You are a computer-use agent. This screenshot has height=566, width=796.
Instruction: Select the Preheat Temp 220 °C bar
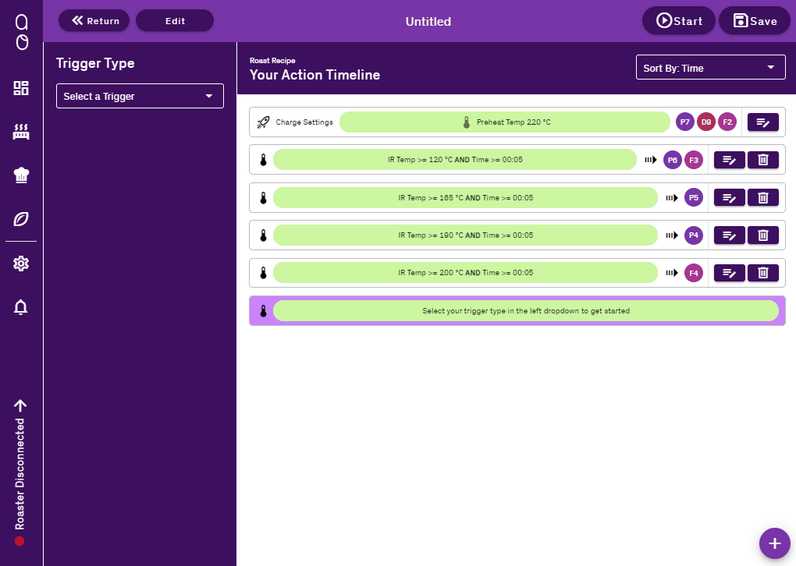pos(505,122)
